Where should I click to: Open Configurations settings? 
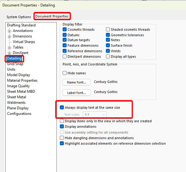point(19,114)
